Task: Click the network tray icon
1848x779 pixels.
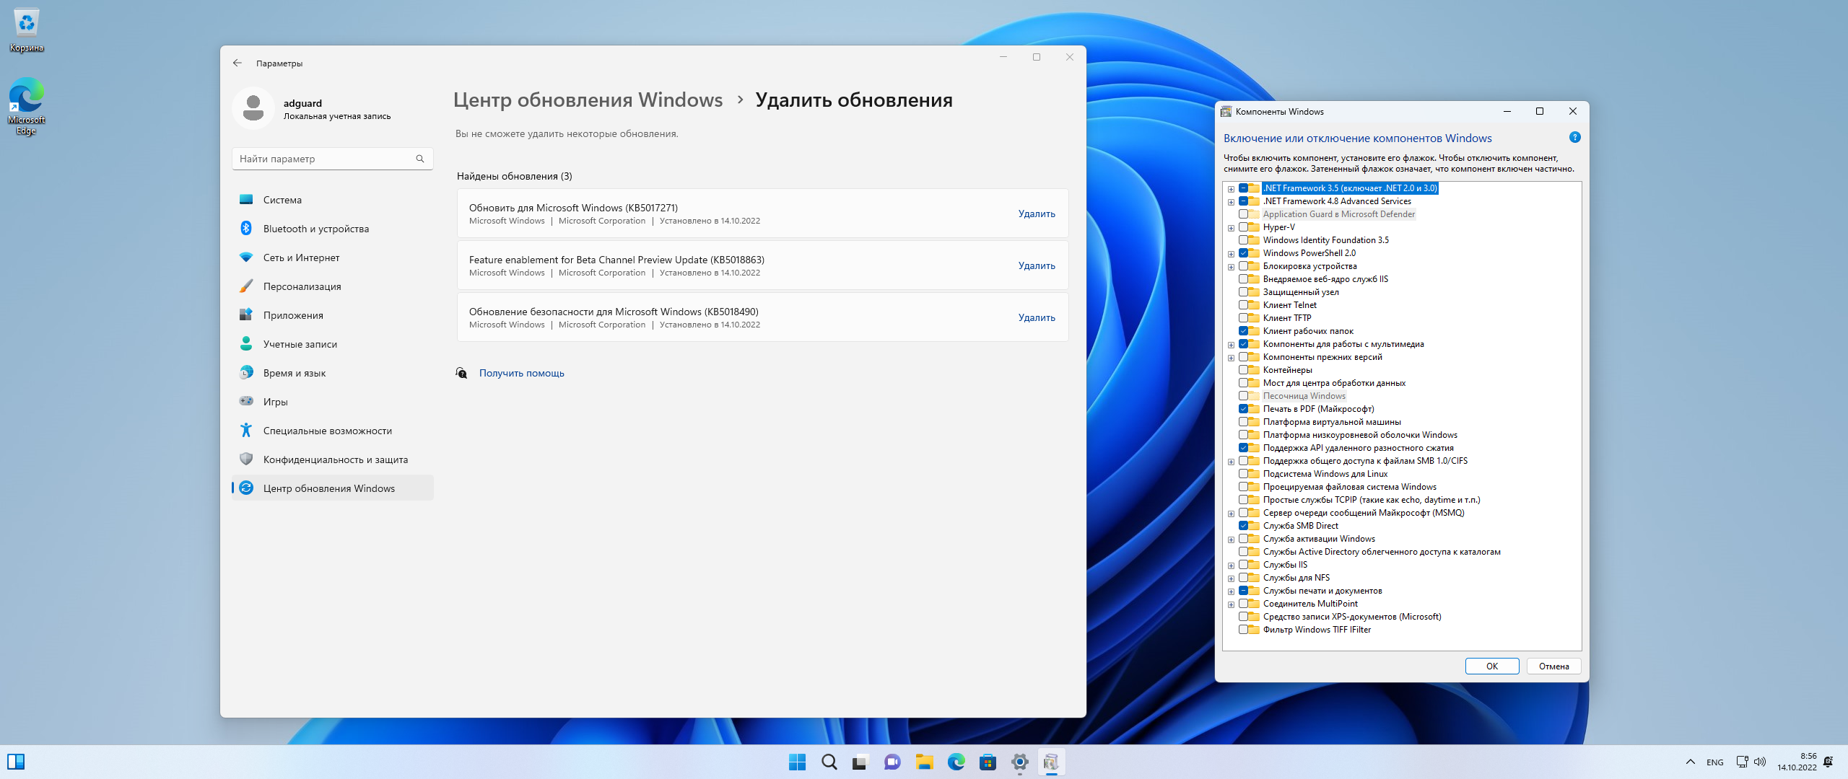Action: coord(1742,762)
